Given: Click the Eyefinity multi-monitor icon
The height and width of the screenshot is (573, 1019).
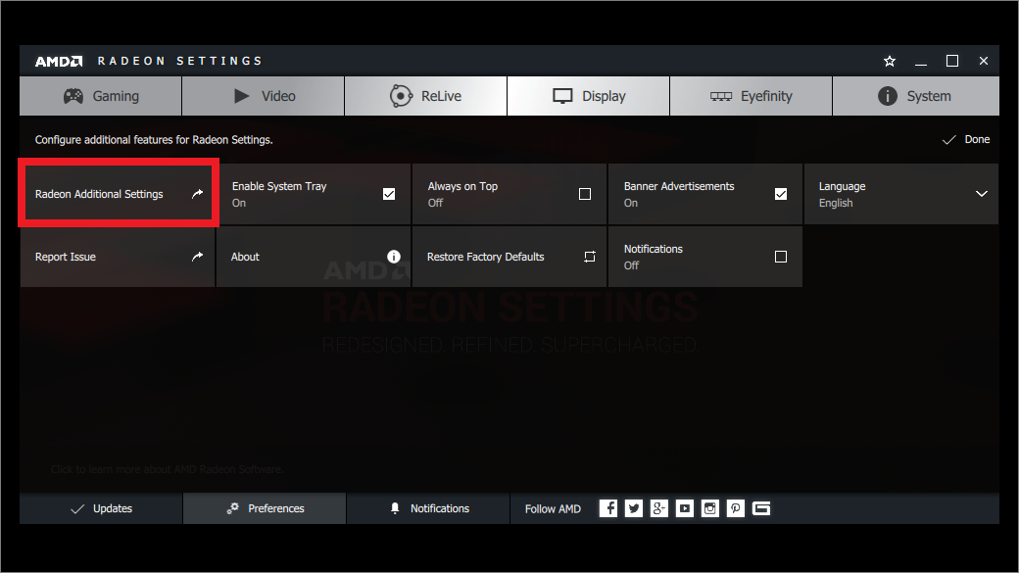Looking at the screenshot, I should (721, 96).
